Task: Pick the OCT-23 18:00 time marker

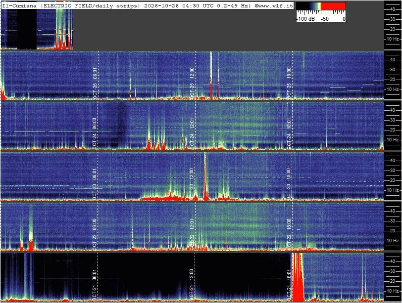Action: 289,184
